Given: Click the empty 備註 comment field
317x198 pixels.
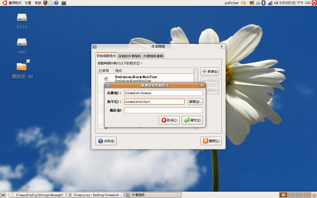Looking at the screenshot, I should coord(163,110).
